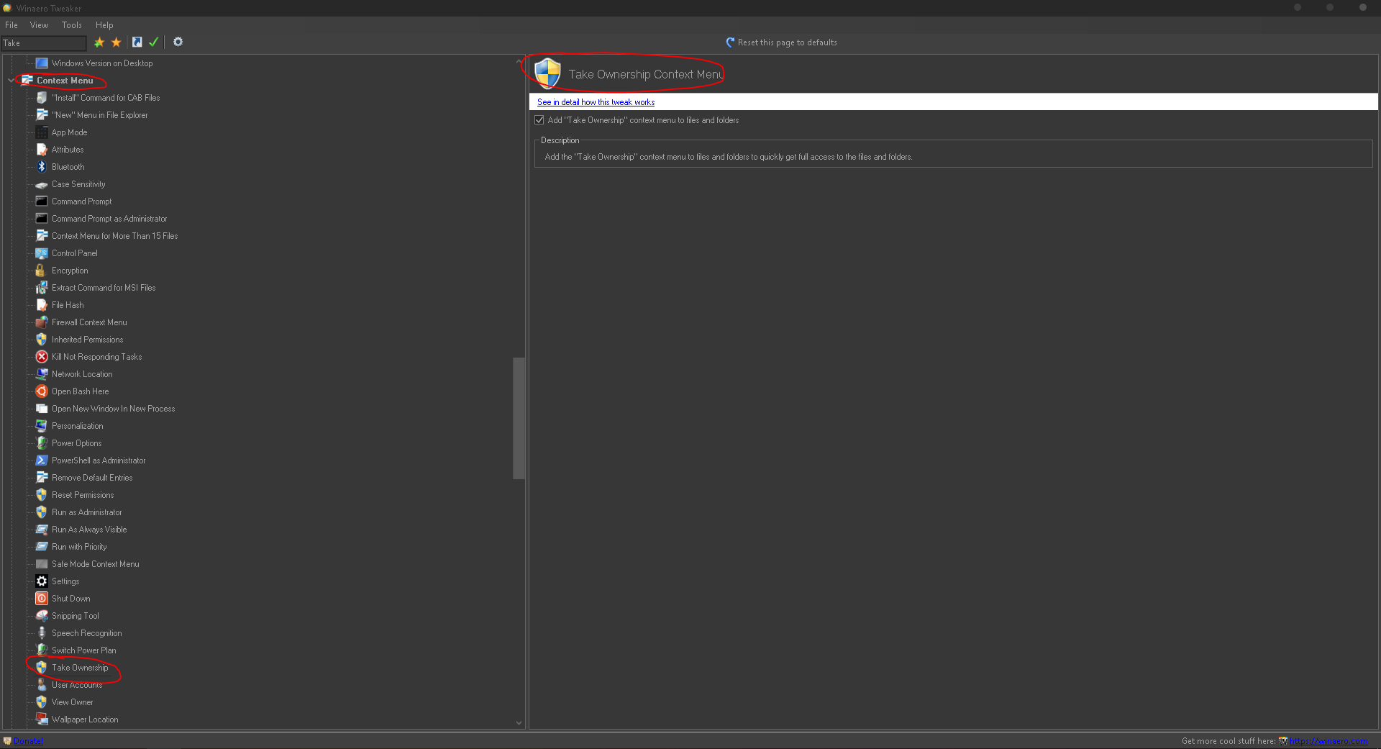Click See in detail how this tweak works
This screenshot has width=1381, height=749.
tap(595, 101)
